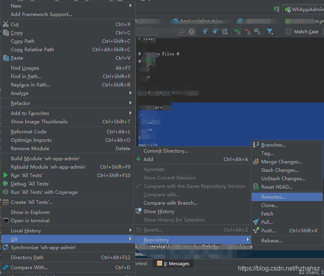Select Compare with Branch... option
The height and width of the screenshot is (276, 324).
tap(192, 203)
